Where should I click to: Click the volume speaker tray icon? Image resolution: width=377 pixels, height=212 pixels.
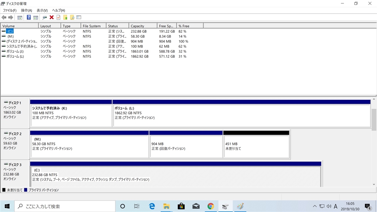pos(329,206)
